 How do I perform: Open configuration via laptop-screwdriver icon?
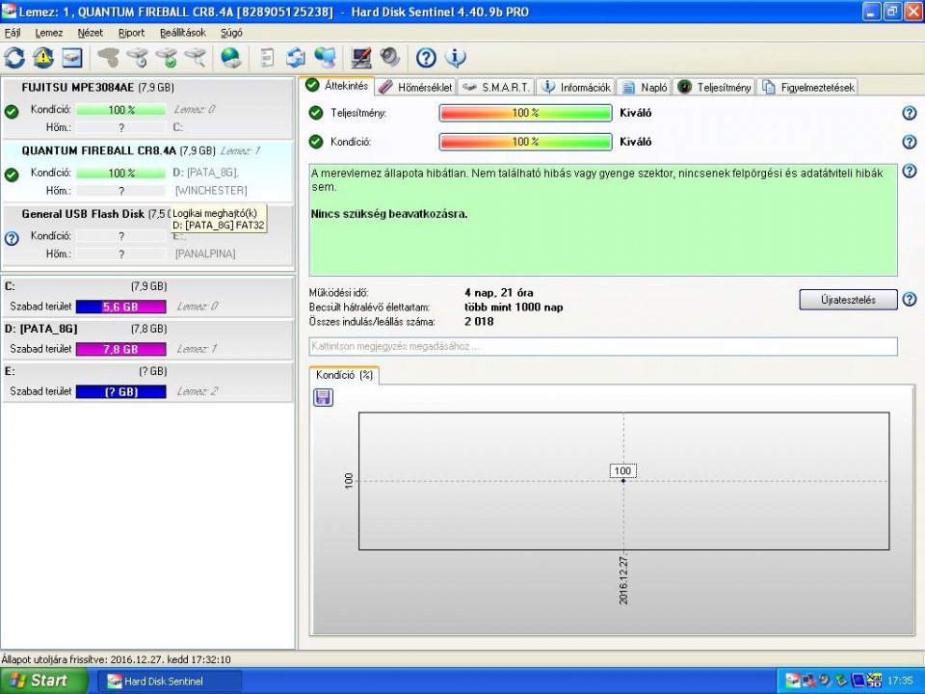(361, 58)
